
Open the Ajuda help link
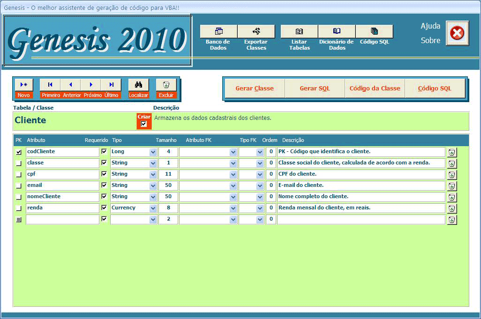pos(430,26)
